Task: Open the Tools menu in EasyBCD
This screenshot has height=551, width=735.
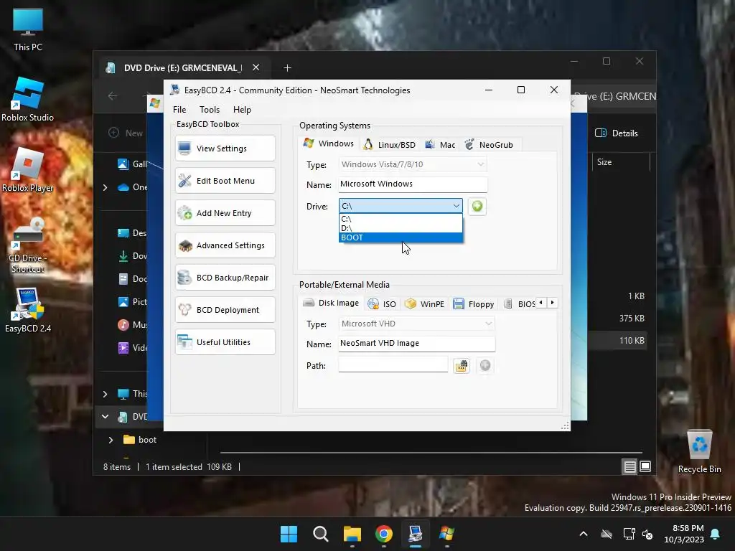Action: coord(210,110)
